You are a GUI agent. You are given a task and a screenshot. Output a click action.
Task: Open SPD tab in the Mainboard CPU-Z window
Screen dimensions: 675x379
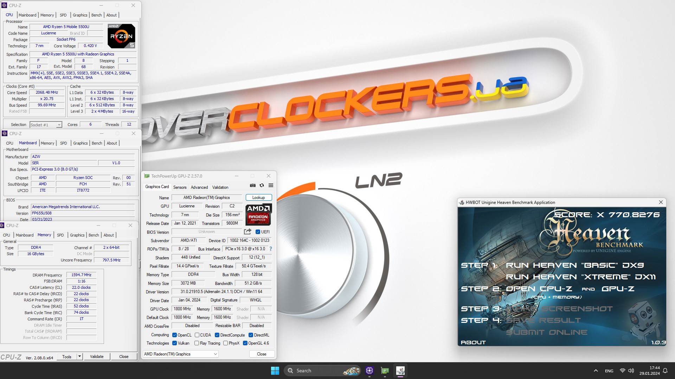pyautogui.click(x=63, y=143)
